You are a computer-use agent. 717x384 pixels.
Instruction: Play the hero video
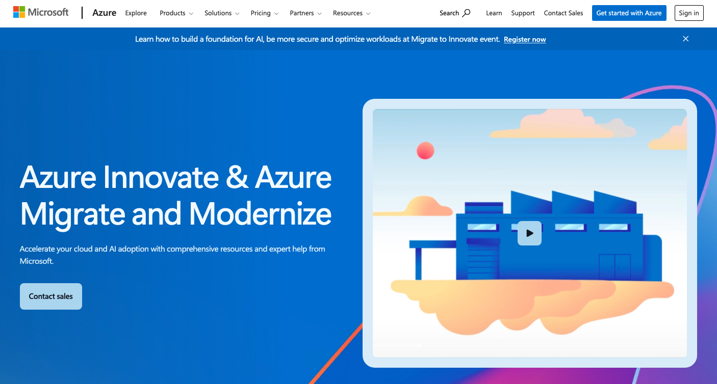[x=529, y=233]
